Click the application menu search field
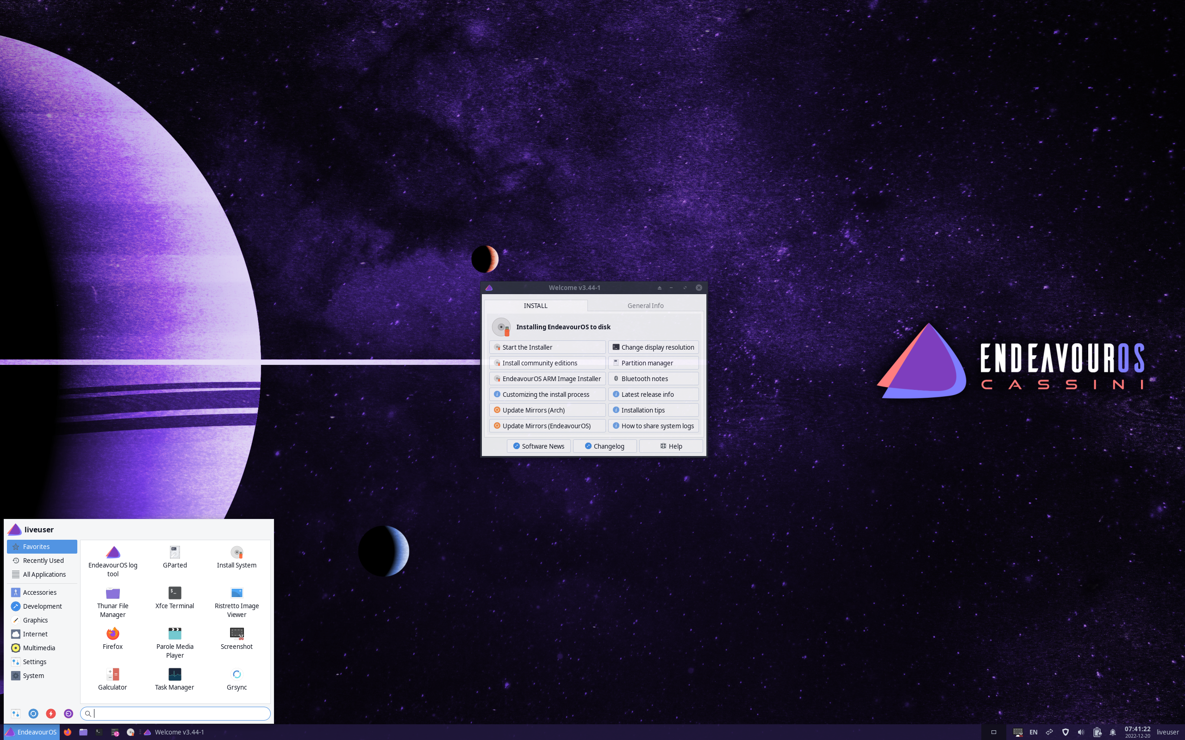1185x740 pixels. (x=176, y=713)
